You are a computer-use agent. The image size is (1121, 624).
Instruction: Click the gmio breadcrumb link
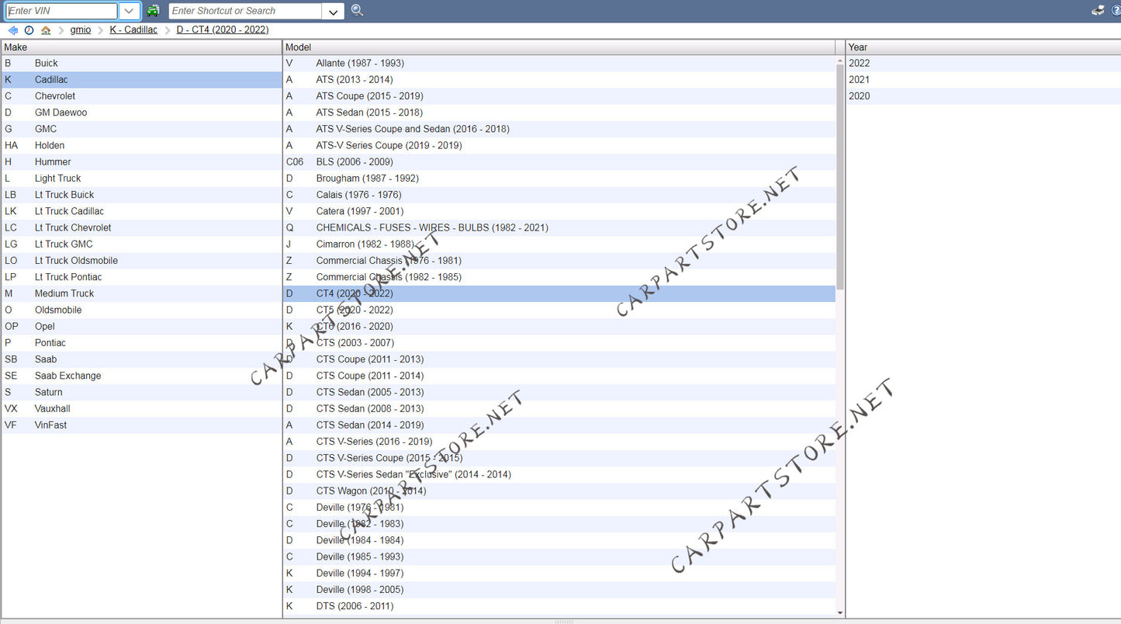pyautogui.click(x=81, y=30)
